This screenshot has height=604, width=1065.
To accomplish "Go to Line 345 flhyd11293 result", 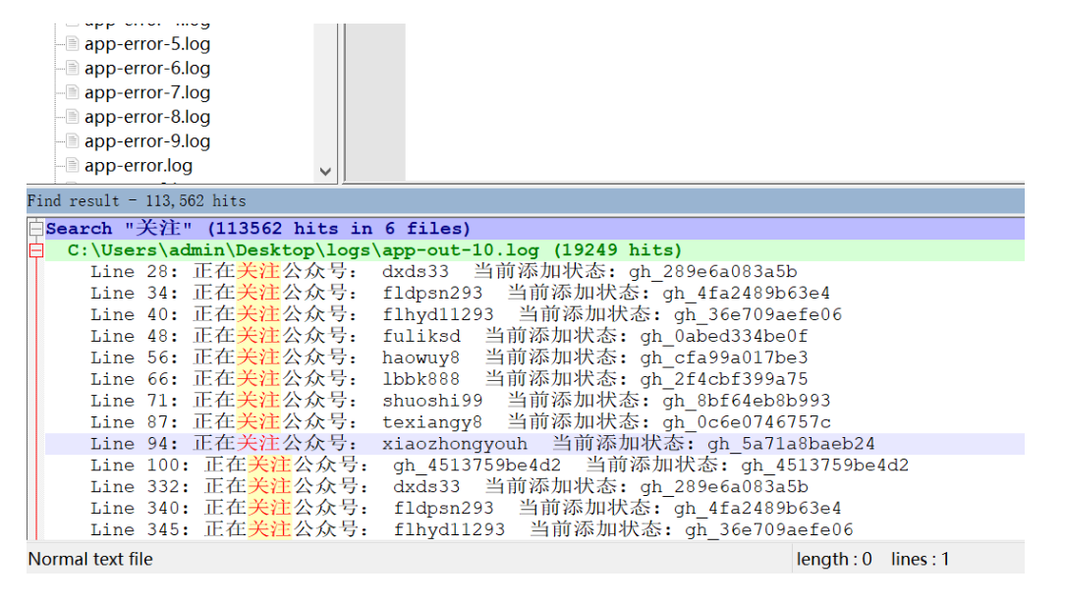I will click(472, 530).
